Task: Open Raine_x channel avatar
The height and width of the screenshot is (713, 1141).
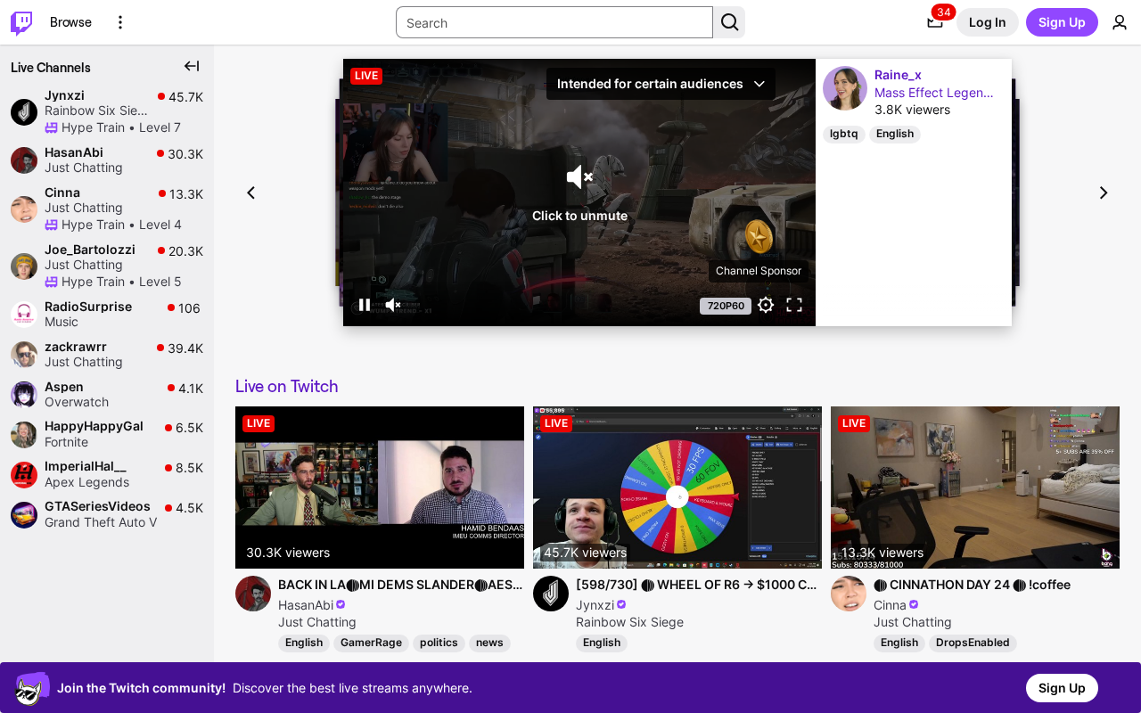Action: [x=845, y=88]
